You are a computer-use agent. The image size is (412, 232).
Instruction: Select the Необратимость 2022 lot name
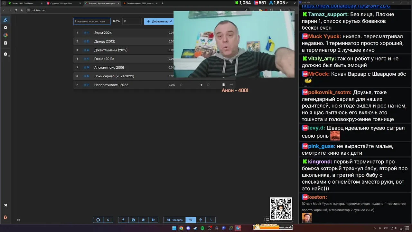click(x=111, y=85)
